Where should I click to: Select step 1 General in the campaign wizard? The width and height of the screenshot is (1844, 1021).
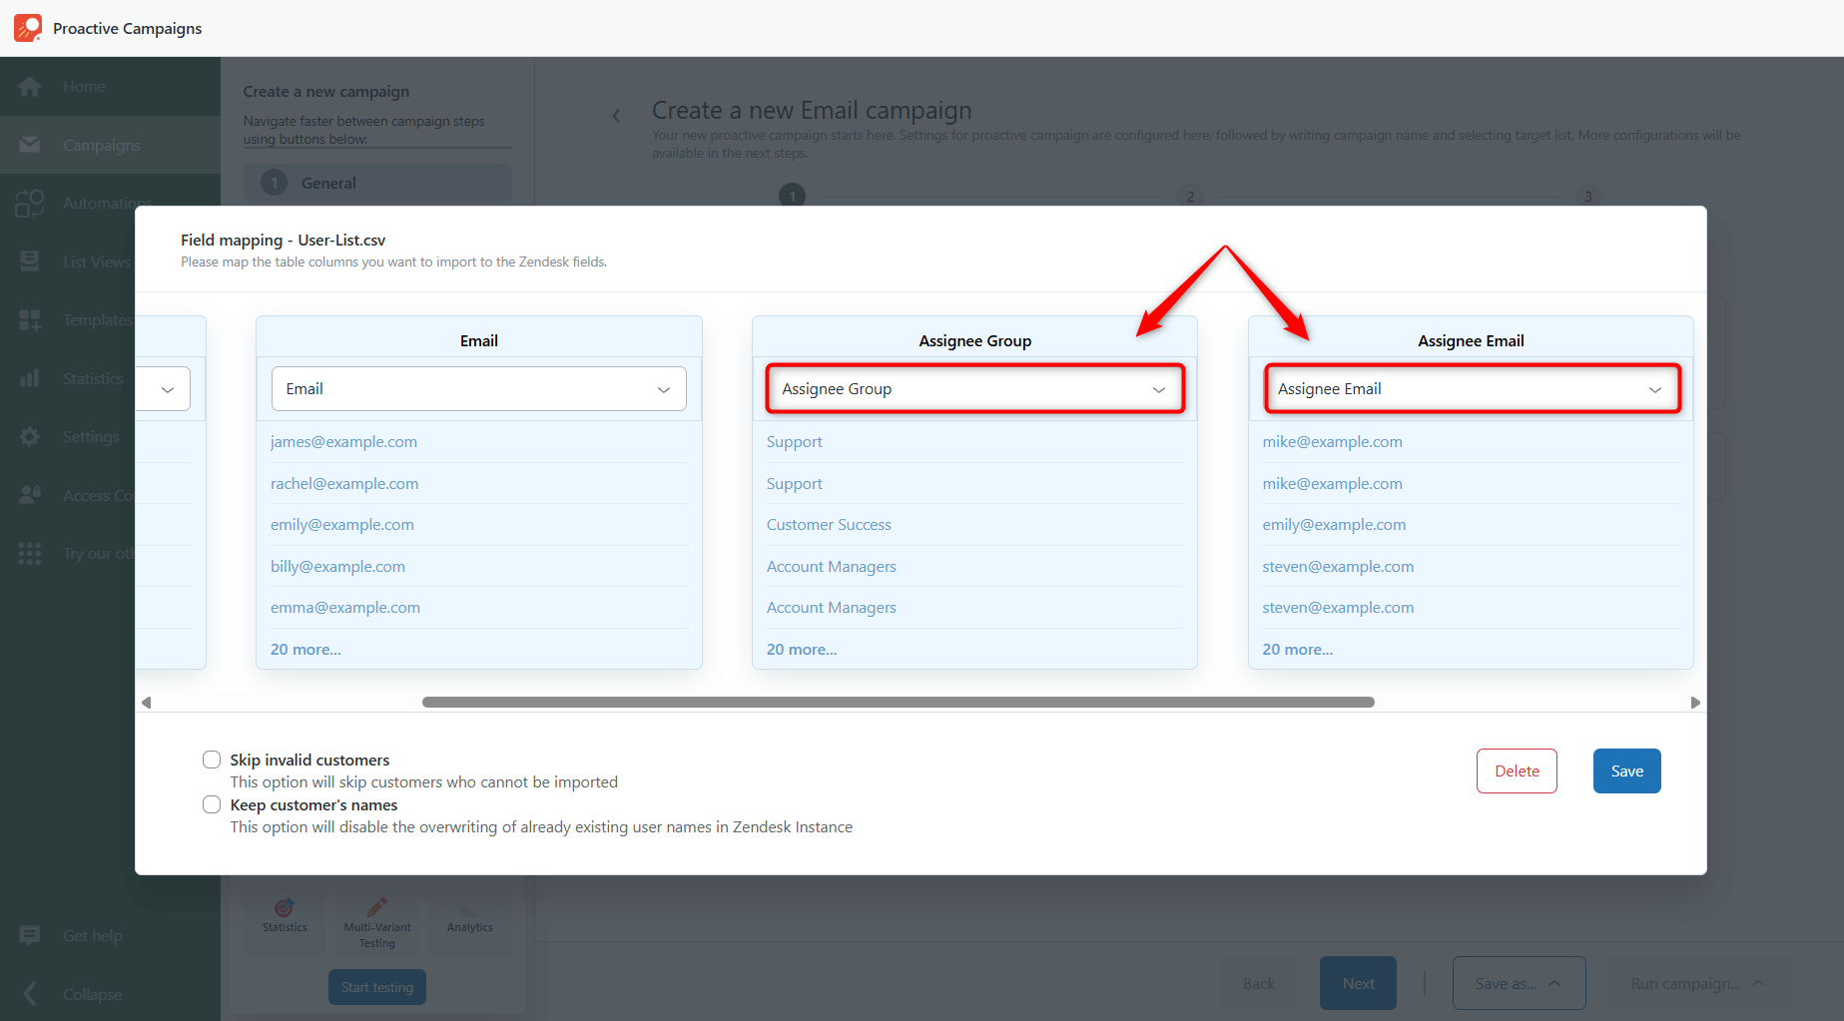click(376, 183)
